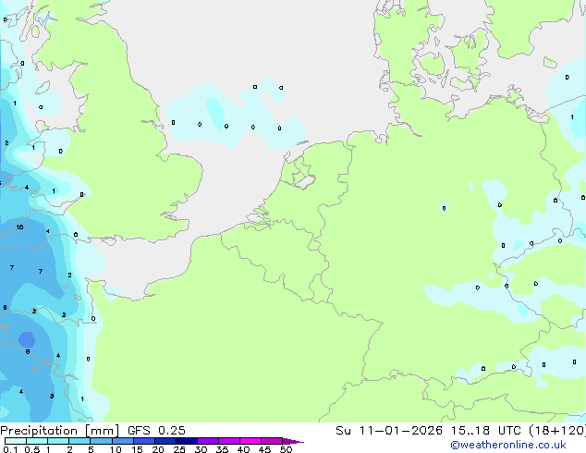
Task: Pick the 45–50 mm legend color swatch
Action: [x=272, y=441]
